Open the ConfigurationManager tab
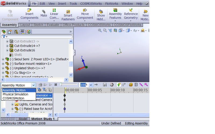The image size is (215, 134). coord(16,32)
